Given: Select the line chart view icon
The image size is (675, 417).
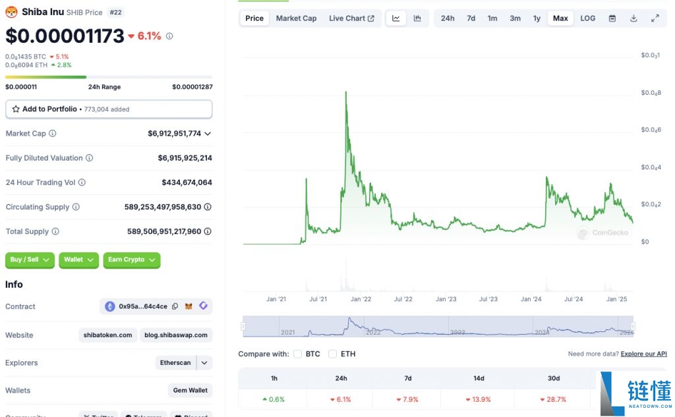Looking at the screenshot, I should point(396,18).
